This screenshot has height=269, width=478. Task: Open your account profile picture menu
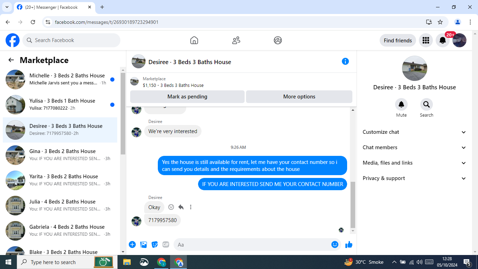point(459,40)
